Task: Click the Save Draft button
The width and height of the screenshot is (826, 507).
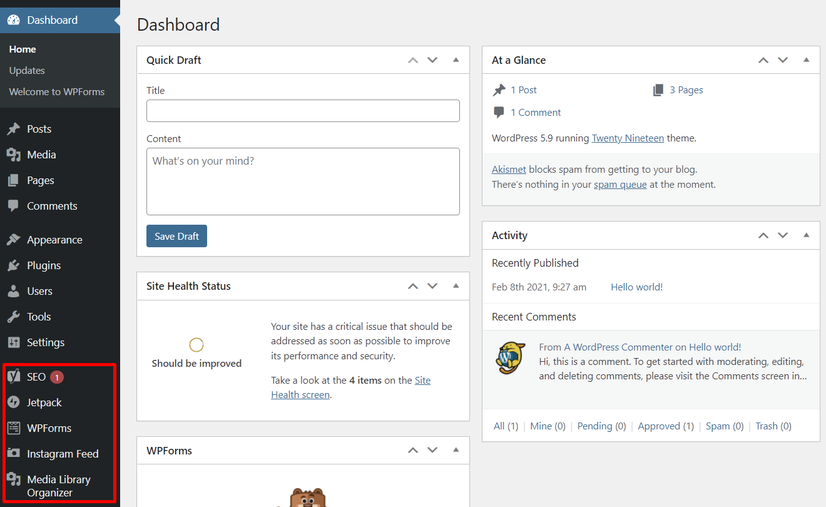Action: point(176,236)
